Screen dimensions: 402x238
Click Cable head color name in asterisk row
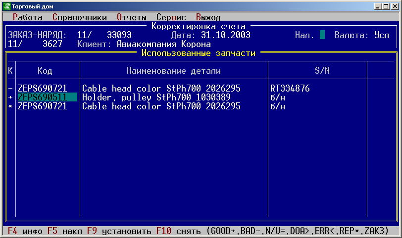click(x=161, y=106)
